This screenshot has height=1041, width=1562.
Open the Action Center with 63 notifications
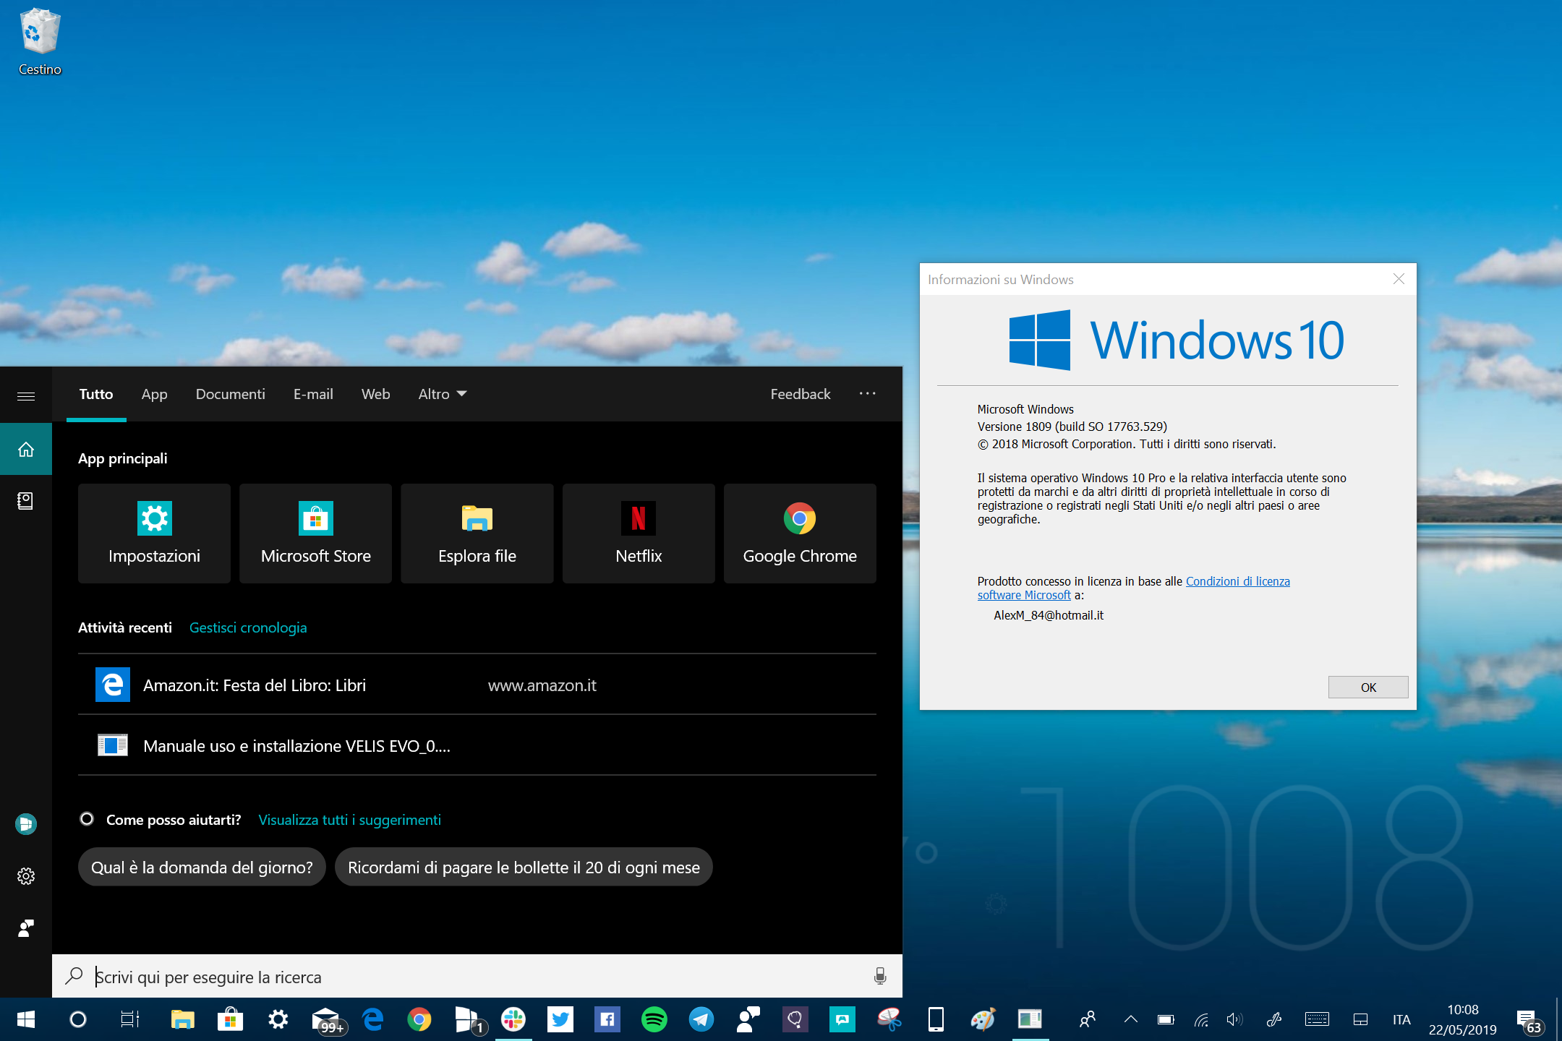[1529, 1021]
